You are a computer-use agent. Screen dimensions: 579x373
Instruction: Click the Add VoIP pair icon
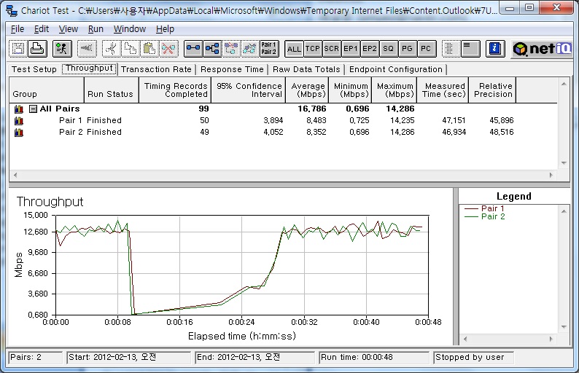231,49
